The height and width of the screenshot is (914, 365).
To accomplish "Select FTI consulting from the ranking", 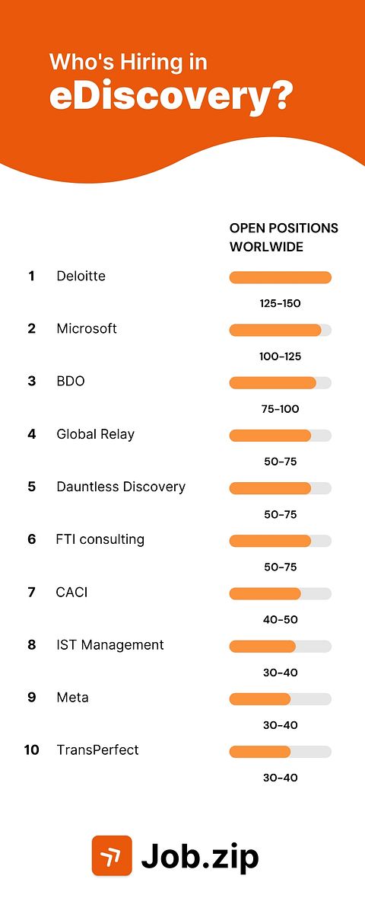I will (x=100, y=539).
